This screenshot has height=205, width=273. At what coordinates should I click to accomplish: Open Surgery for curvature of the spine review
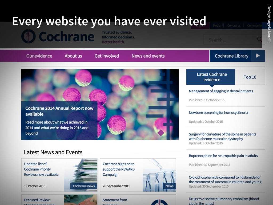point(223,136)
